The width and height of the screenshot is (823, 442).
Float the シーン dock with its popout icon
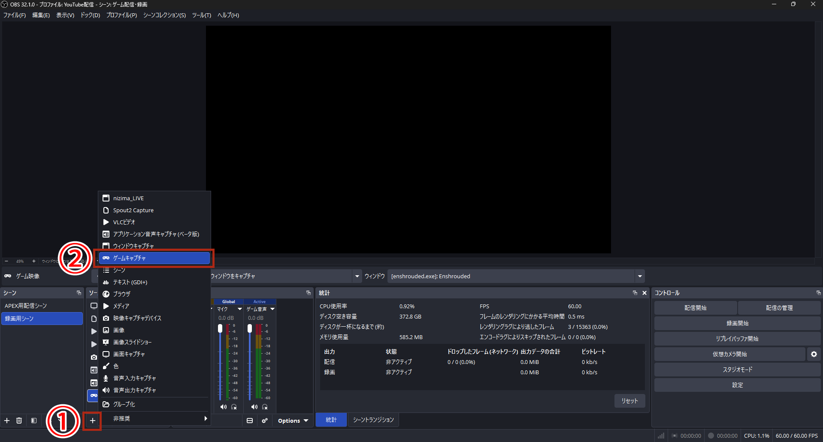tap(79, 293)
